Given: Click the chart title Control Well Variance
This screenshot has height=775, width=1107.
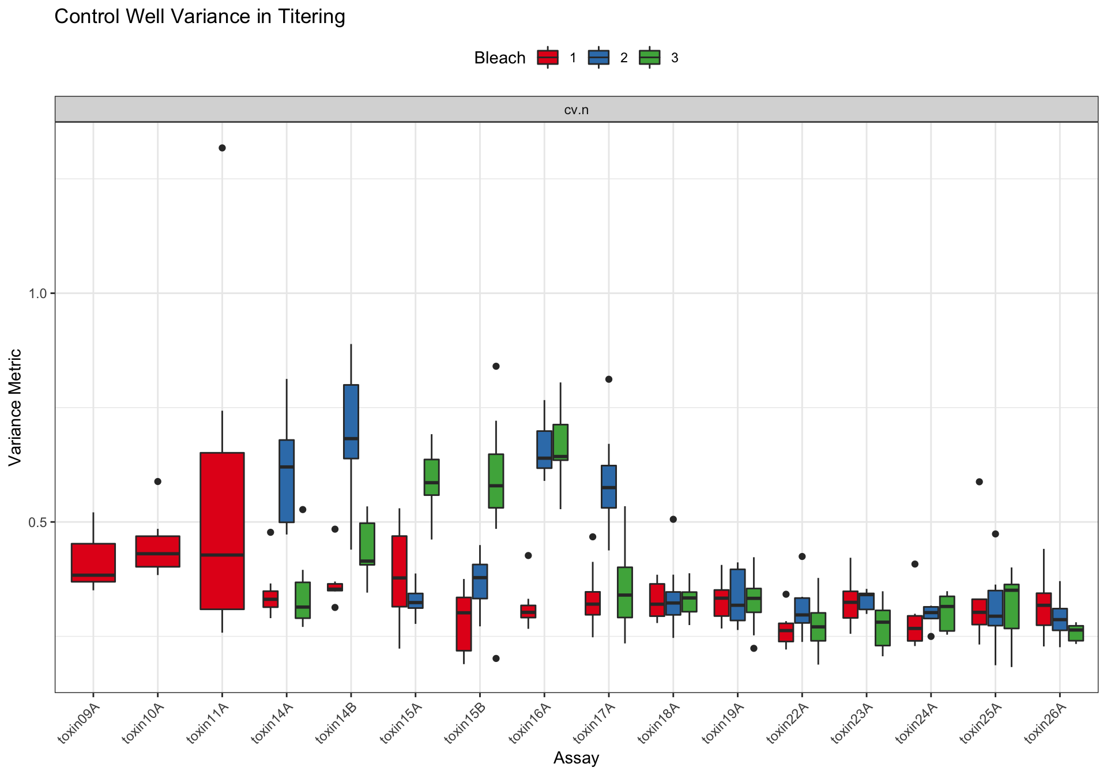Looking at the screenshot, I should [199, 17].
